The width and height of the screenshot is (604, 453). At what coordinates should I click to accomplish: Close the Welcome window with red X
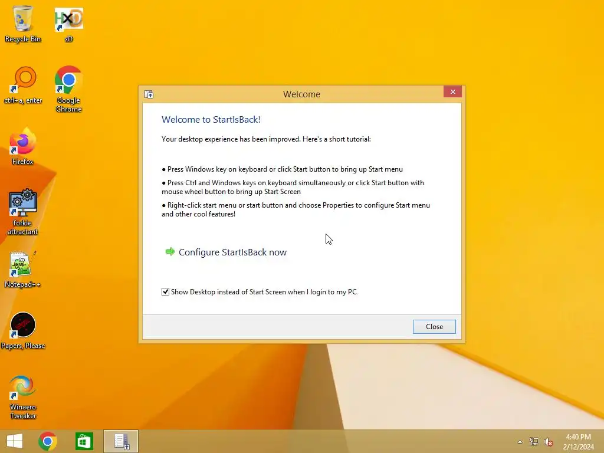(452, 91)
